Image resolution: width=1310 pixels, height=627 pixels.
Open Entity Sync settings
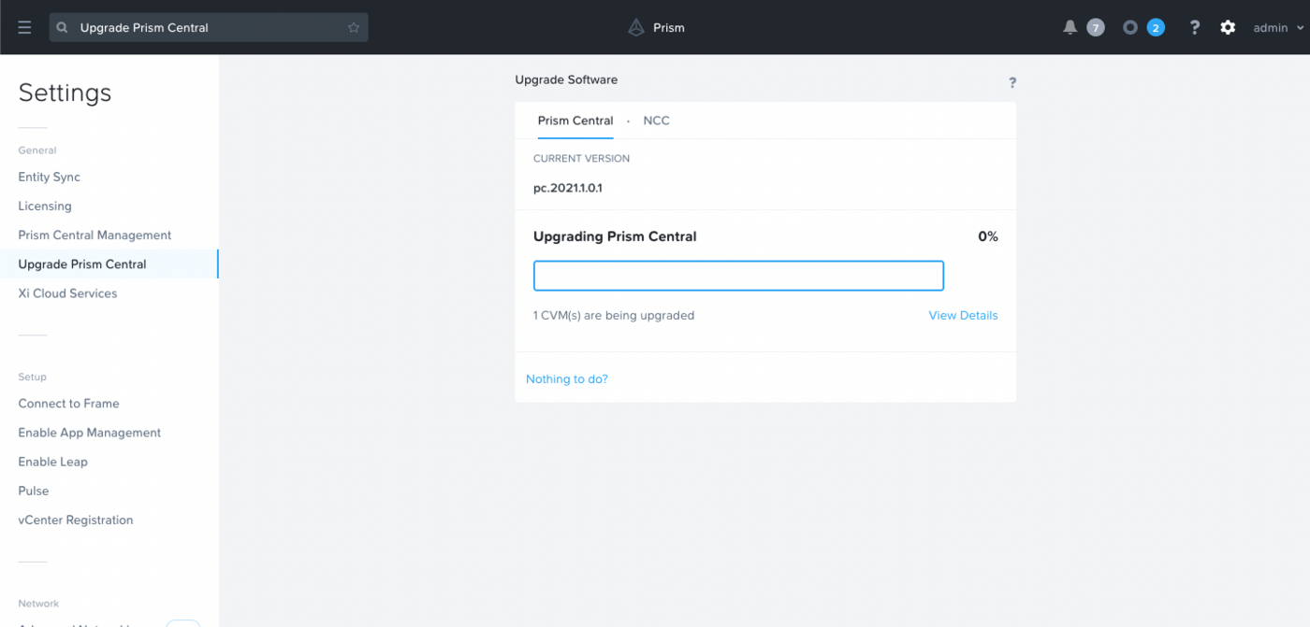click(x=50, y=178)
